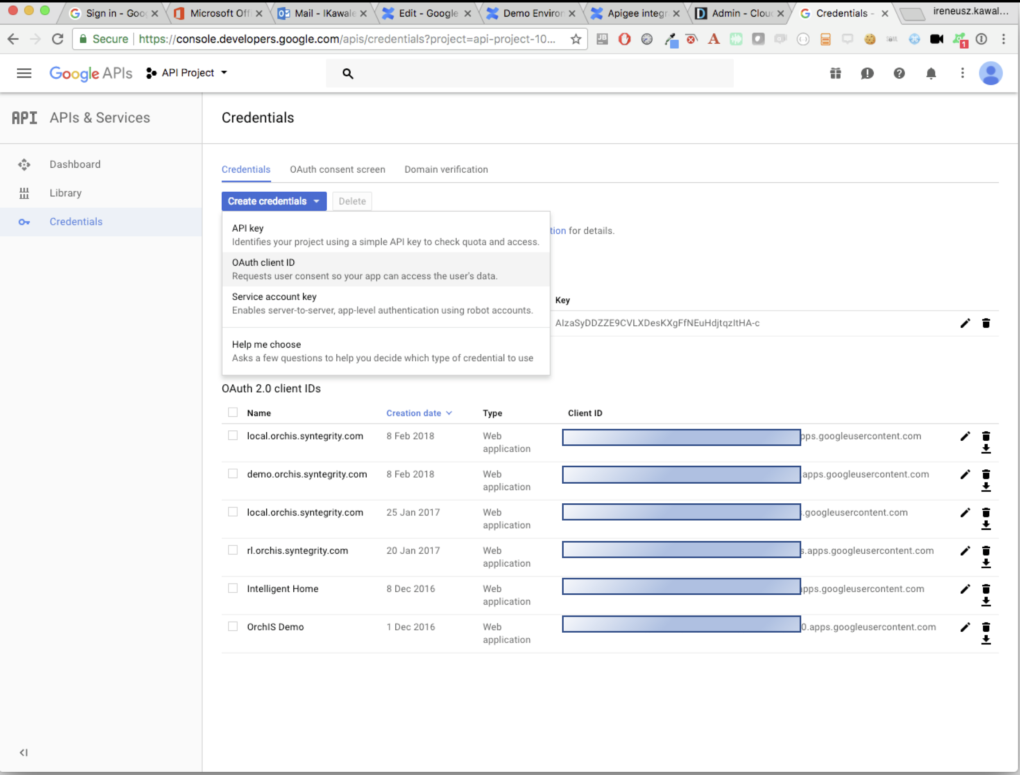Edit the rl.orchis.syntegrity.com client
The image size is (1020, 775).
coord(965,550)
